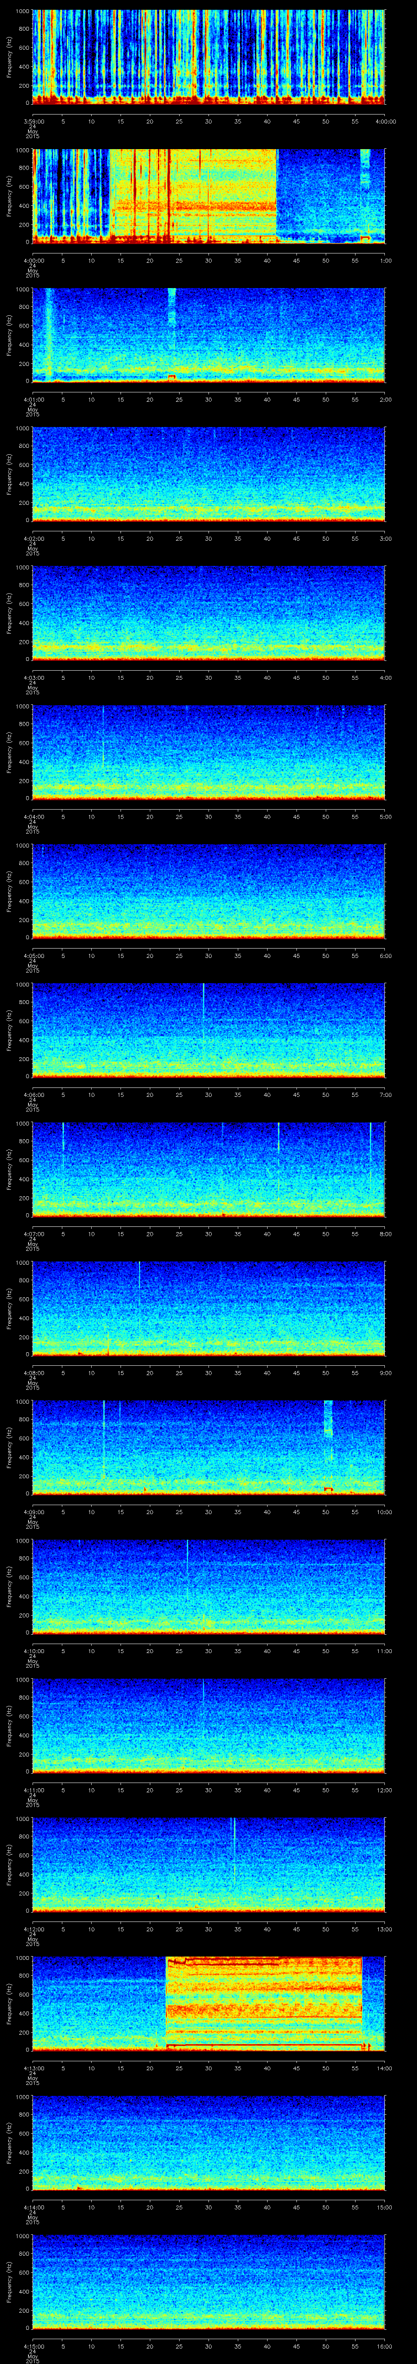Click the Frequency (Hz) axis label of 4:02:00 panel
The width and height of the screenshot is (417, 2364).
[x=9, y=474]
